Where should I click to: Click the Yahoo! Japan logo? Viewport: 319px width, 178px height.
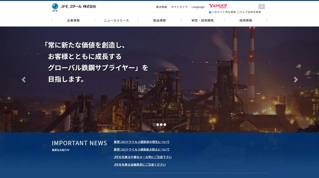(218, 6)
